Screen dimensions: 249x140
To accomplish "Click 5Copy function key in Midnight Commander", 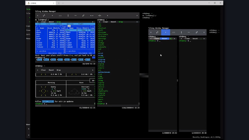I will [67, 59].
